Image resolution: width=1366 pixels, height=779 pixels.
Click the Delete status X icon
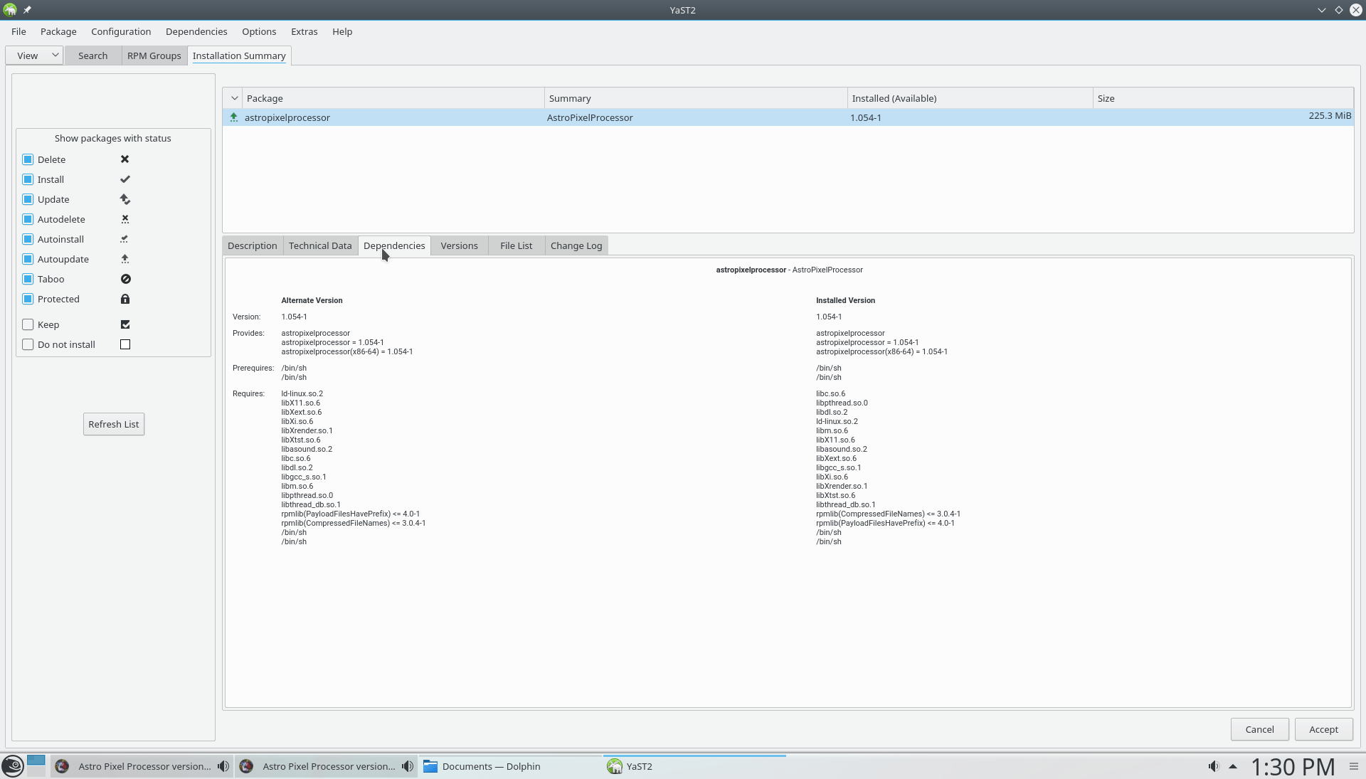(x=125, y=159)
